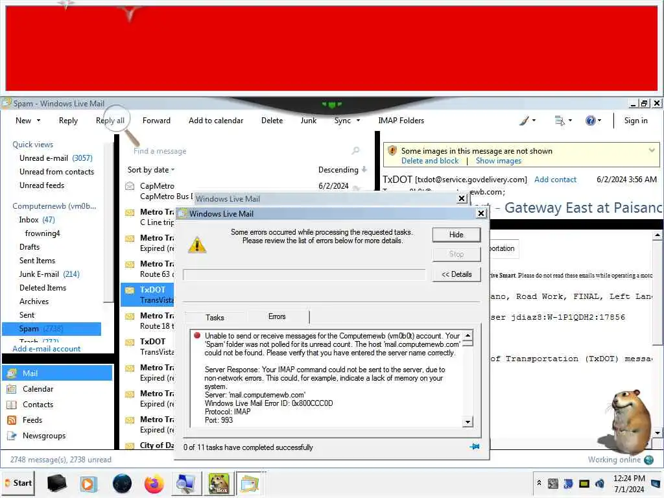Click the Working online globe icon
The height and width of the screenshot is (498, 664).
648,460
